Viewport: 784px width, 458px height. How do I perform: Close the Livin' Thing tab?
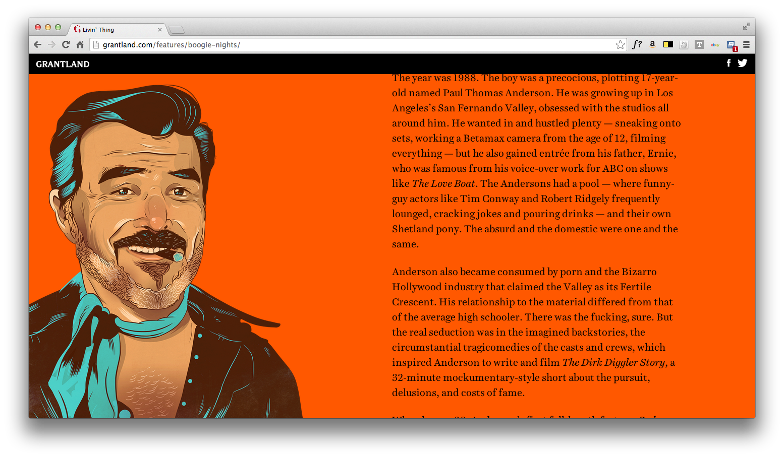tap(160, 30)
